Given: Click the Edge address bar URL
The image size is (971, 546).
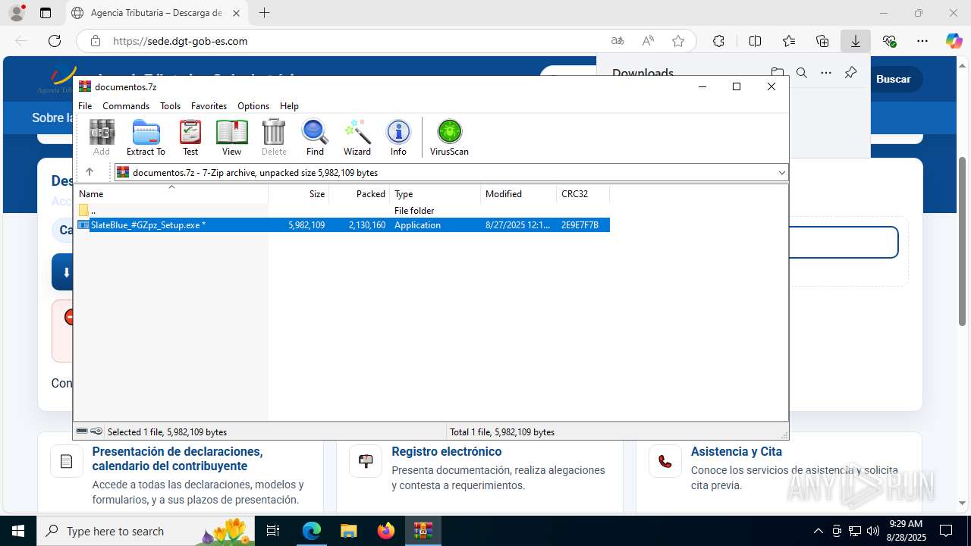Looking at the screenshot, I should coord(180,41).
